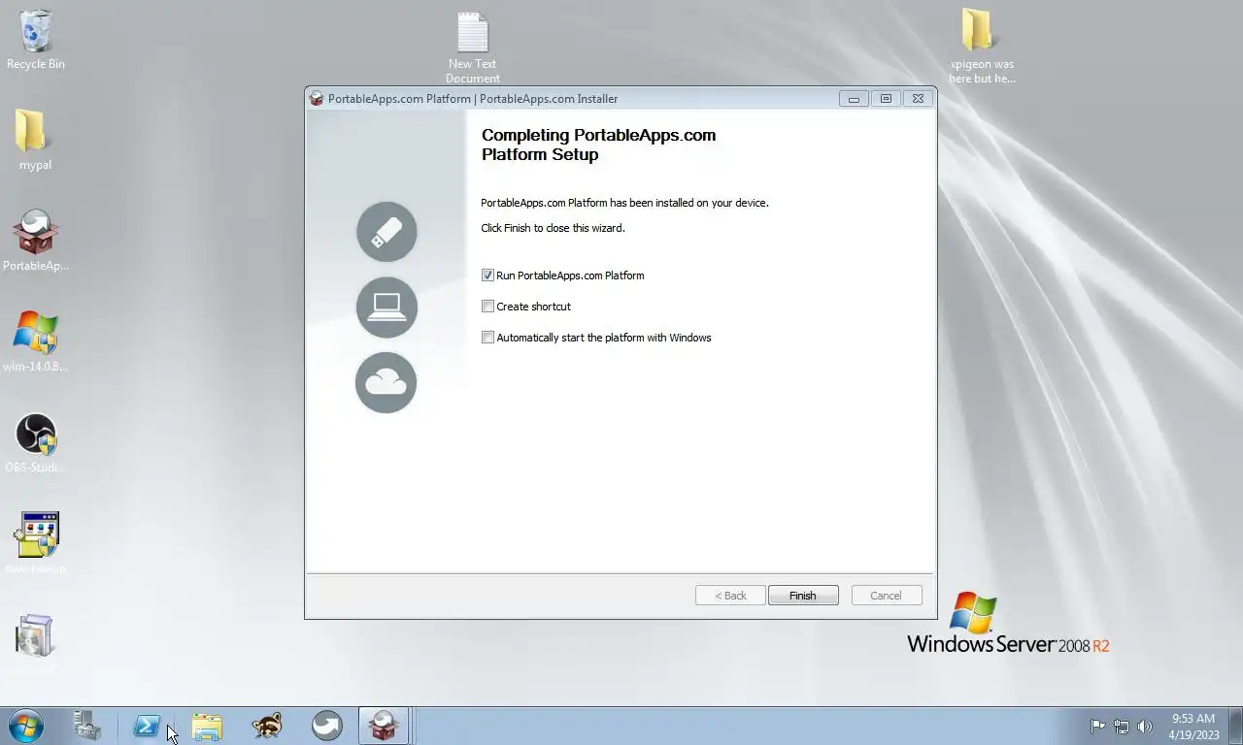Select the mypal folder on desktop
The width and height of the screenshot is (1243, 745).
coord(35,141)
